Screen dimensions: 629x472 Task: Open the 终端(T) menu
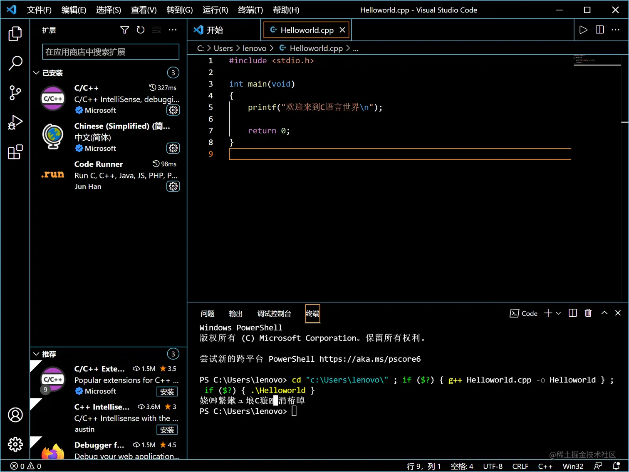coord(250,10)
